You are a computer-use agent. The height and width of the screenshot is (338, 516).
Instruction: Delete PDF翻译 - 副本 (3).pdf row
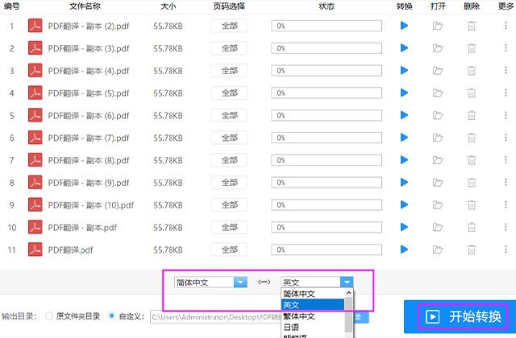[472, 48]
